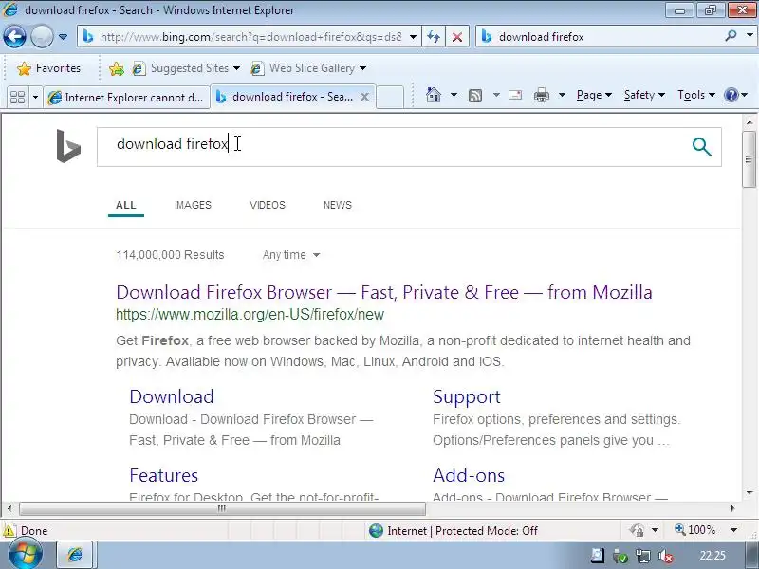Switch to the NEWS results tab

[338, 205]
